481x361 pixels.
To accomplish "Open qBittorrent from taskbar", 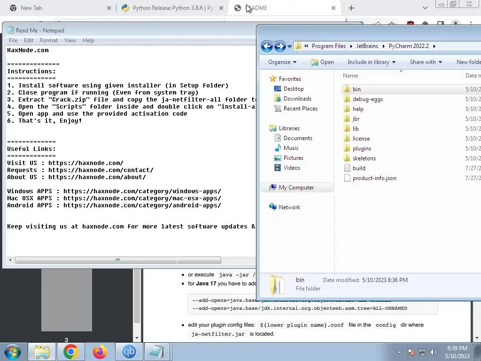I will (129, 352).
